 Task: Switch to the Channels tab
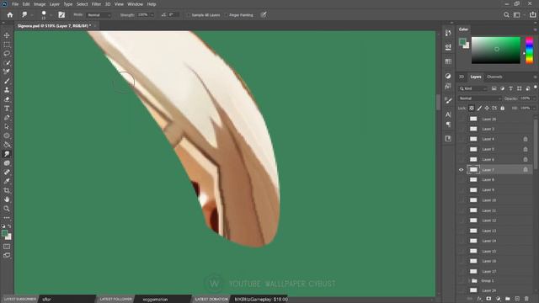494,77
